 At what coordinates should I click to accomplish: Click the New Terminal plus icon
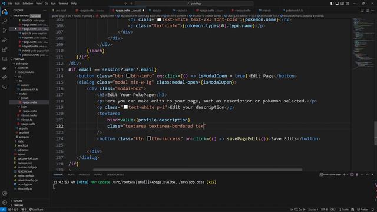(x=344, y=175)
